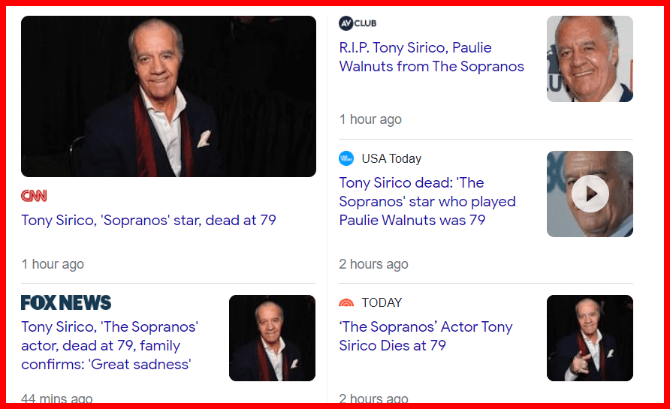Click the Fox News logo

click(x=66, y=303)
